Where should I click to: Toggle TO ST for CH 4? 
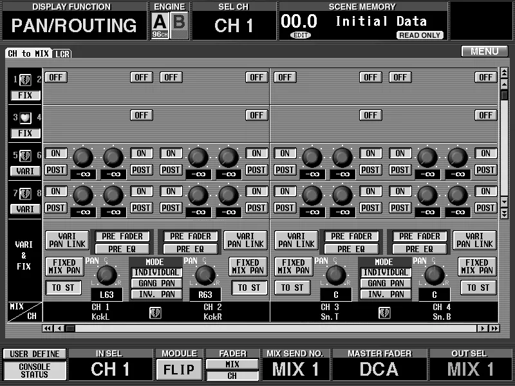click(x=478, y=288)
